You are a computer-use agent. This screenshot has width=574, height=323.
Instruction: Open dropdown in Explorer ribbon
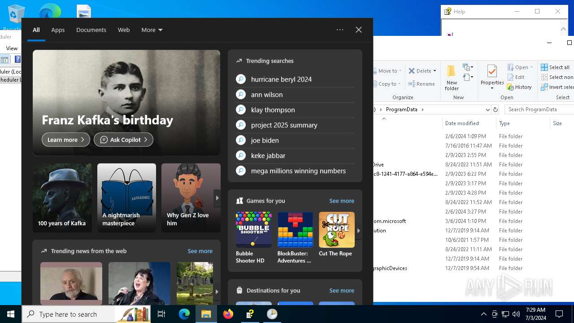tap(521, 67)
